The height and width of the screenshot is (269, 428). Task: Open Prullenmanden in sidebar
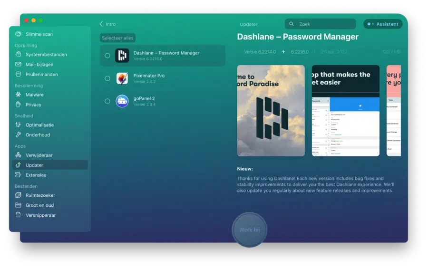51,74
